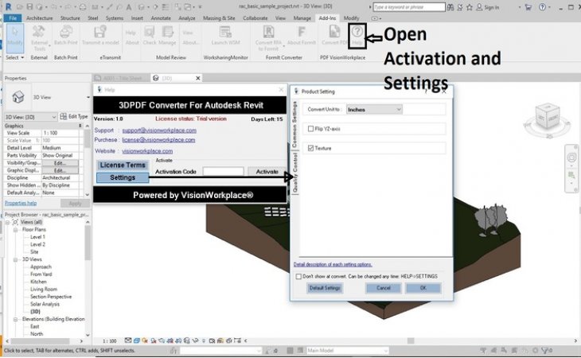Viewport: 581px width, 358px height.
Task: Expand the Select panel dropdown
Action: [x=15, y=58]
